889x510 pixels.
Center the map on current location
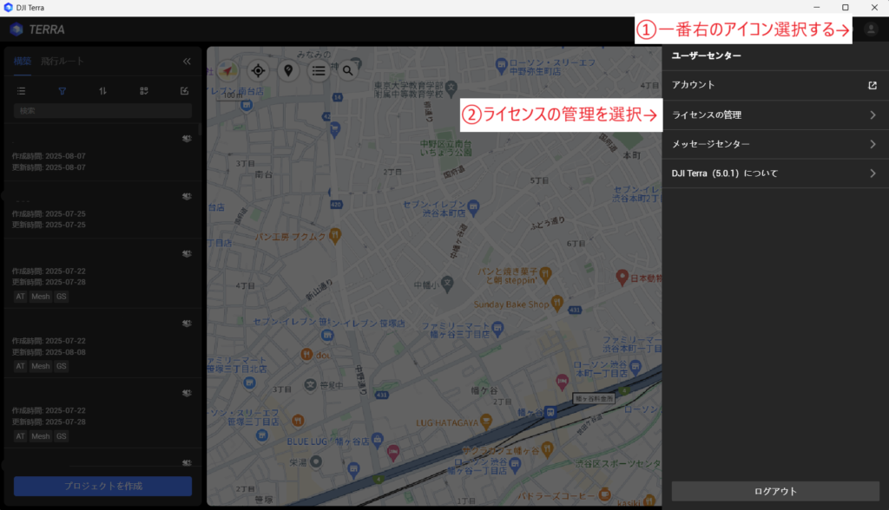point(257,70)
